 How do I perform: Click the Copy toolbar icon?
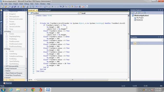coord(21,7)
